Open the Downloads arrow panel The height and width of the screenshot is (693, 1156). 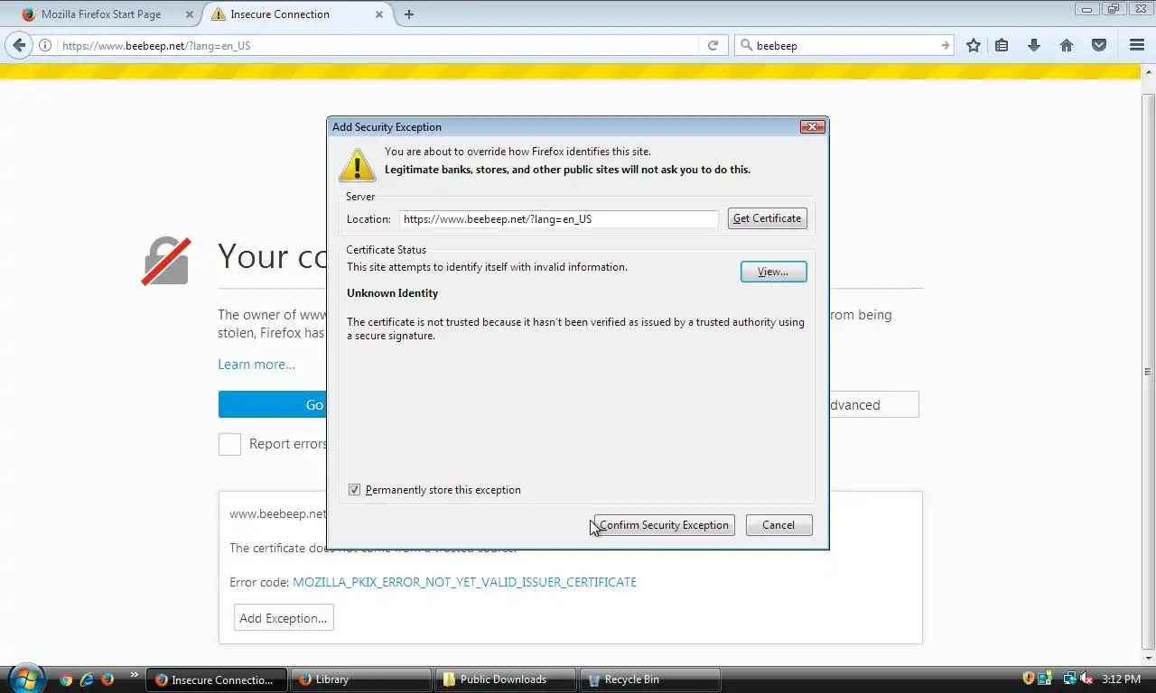click(1034, 45)
